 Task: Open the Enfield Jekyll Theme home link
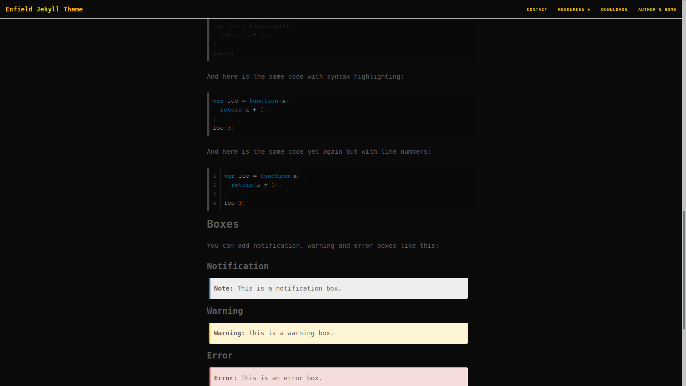click(44, 9)
